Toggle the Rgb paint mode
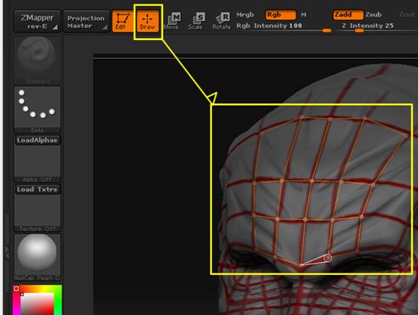 281,14
